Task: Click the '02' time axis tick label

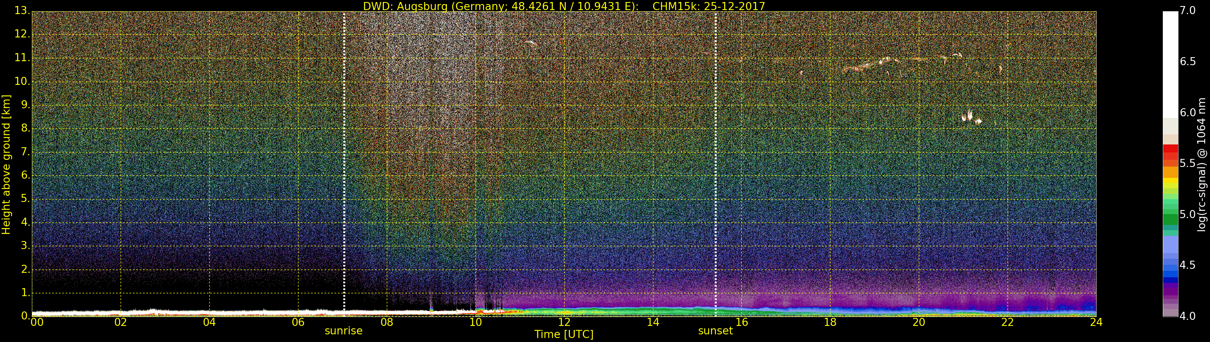Action: (121, 322)
